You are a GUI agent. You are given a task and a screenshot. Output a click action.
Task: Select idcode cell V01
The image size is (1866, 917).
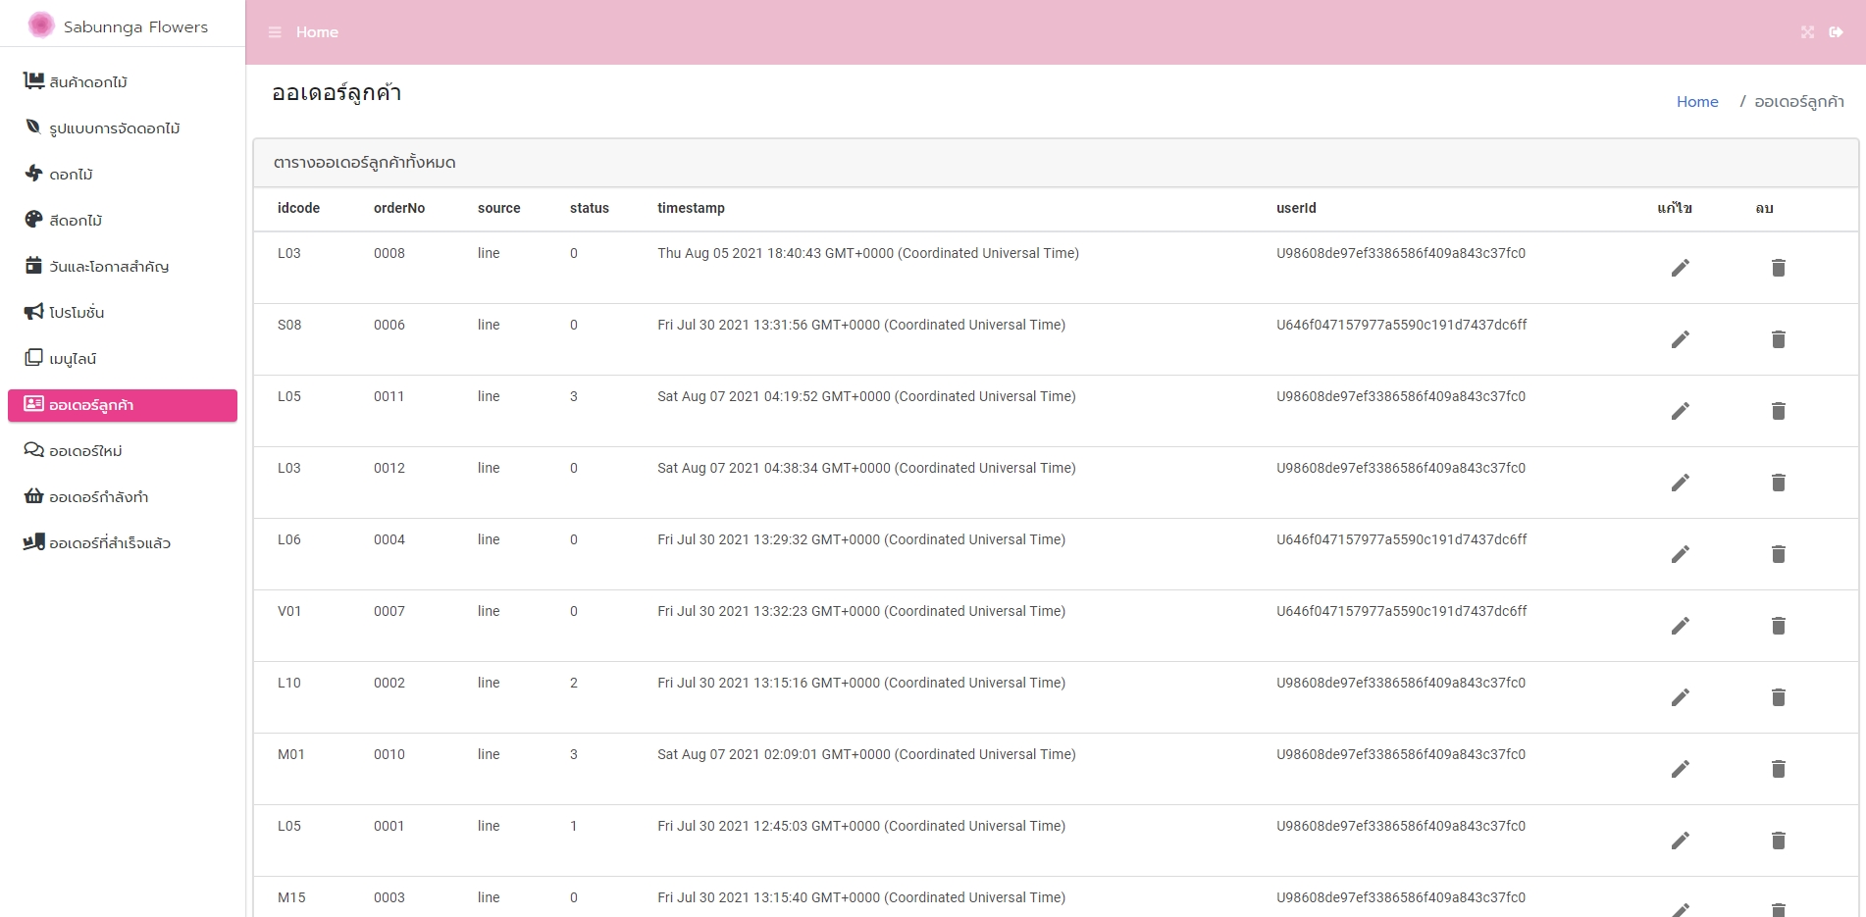(x=289, y=611)
